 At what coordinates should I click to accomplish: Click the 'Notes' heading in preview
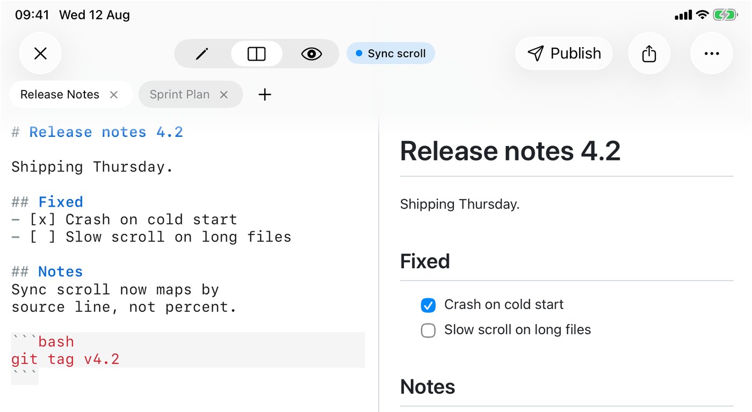coord(428,387)
